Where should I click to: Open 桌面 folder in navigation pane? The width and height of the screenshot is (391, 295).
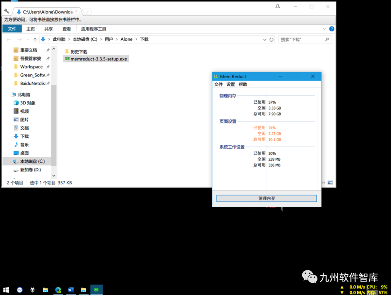pos(25,153)
